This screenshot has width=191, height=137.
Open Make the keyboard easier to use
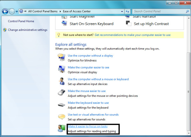pos(88,103)
